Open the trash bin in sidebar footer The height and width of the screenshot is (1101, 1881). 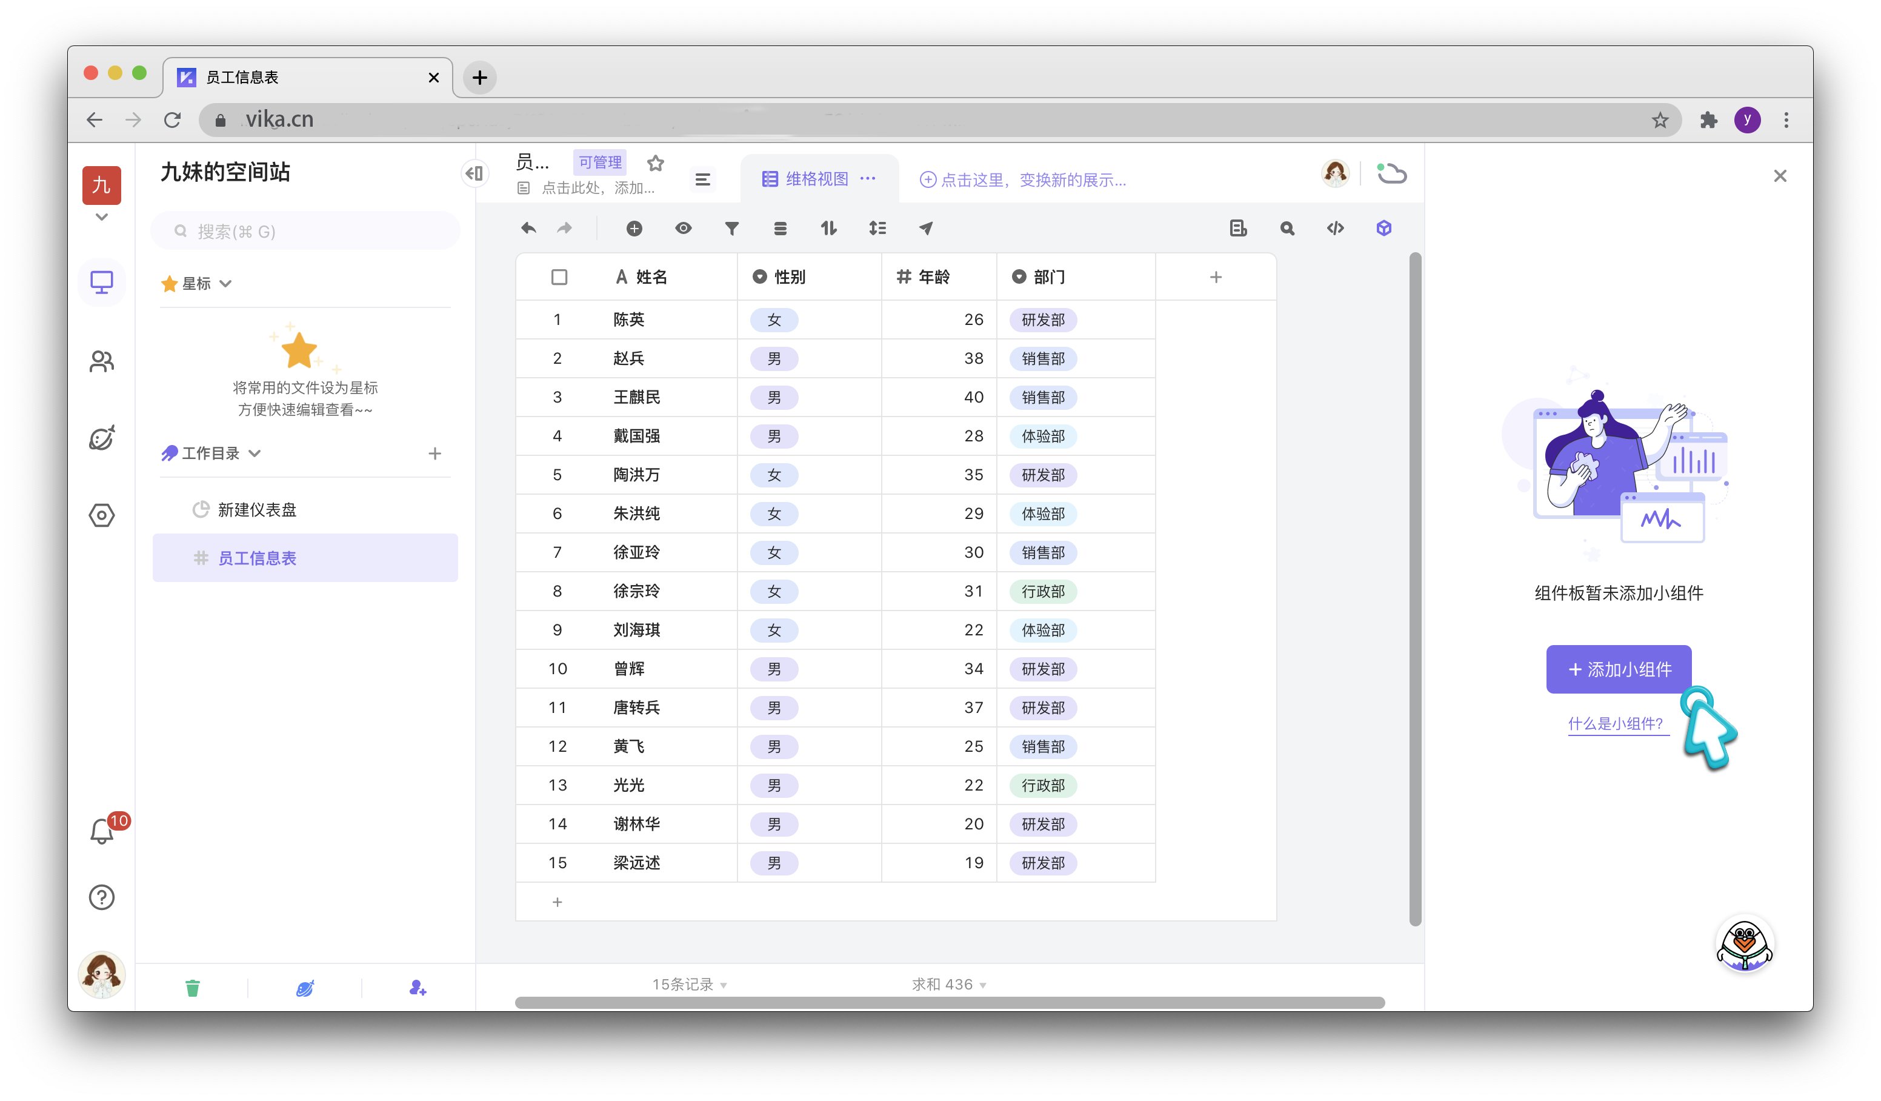(193, 988)
